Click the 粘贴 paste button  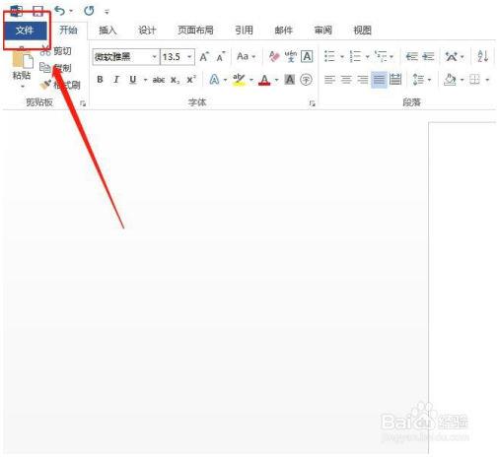(x=22, y=67)
